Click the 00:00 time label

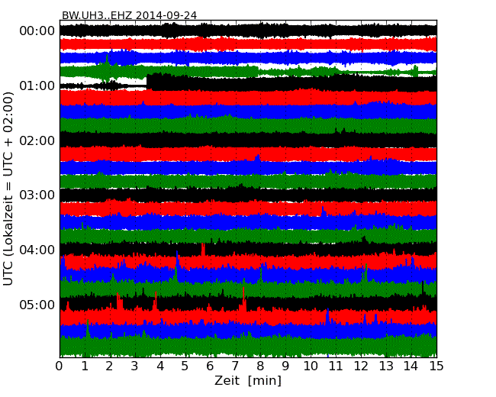37,31
